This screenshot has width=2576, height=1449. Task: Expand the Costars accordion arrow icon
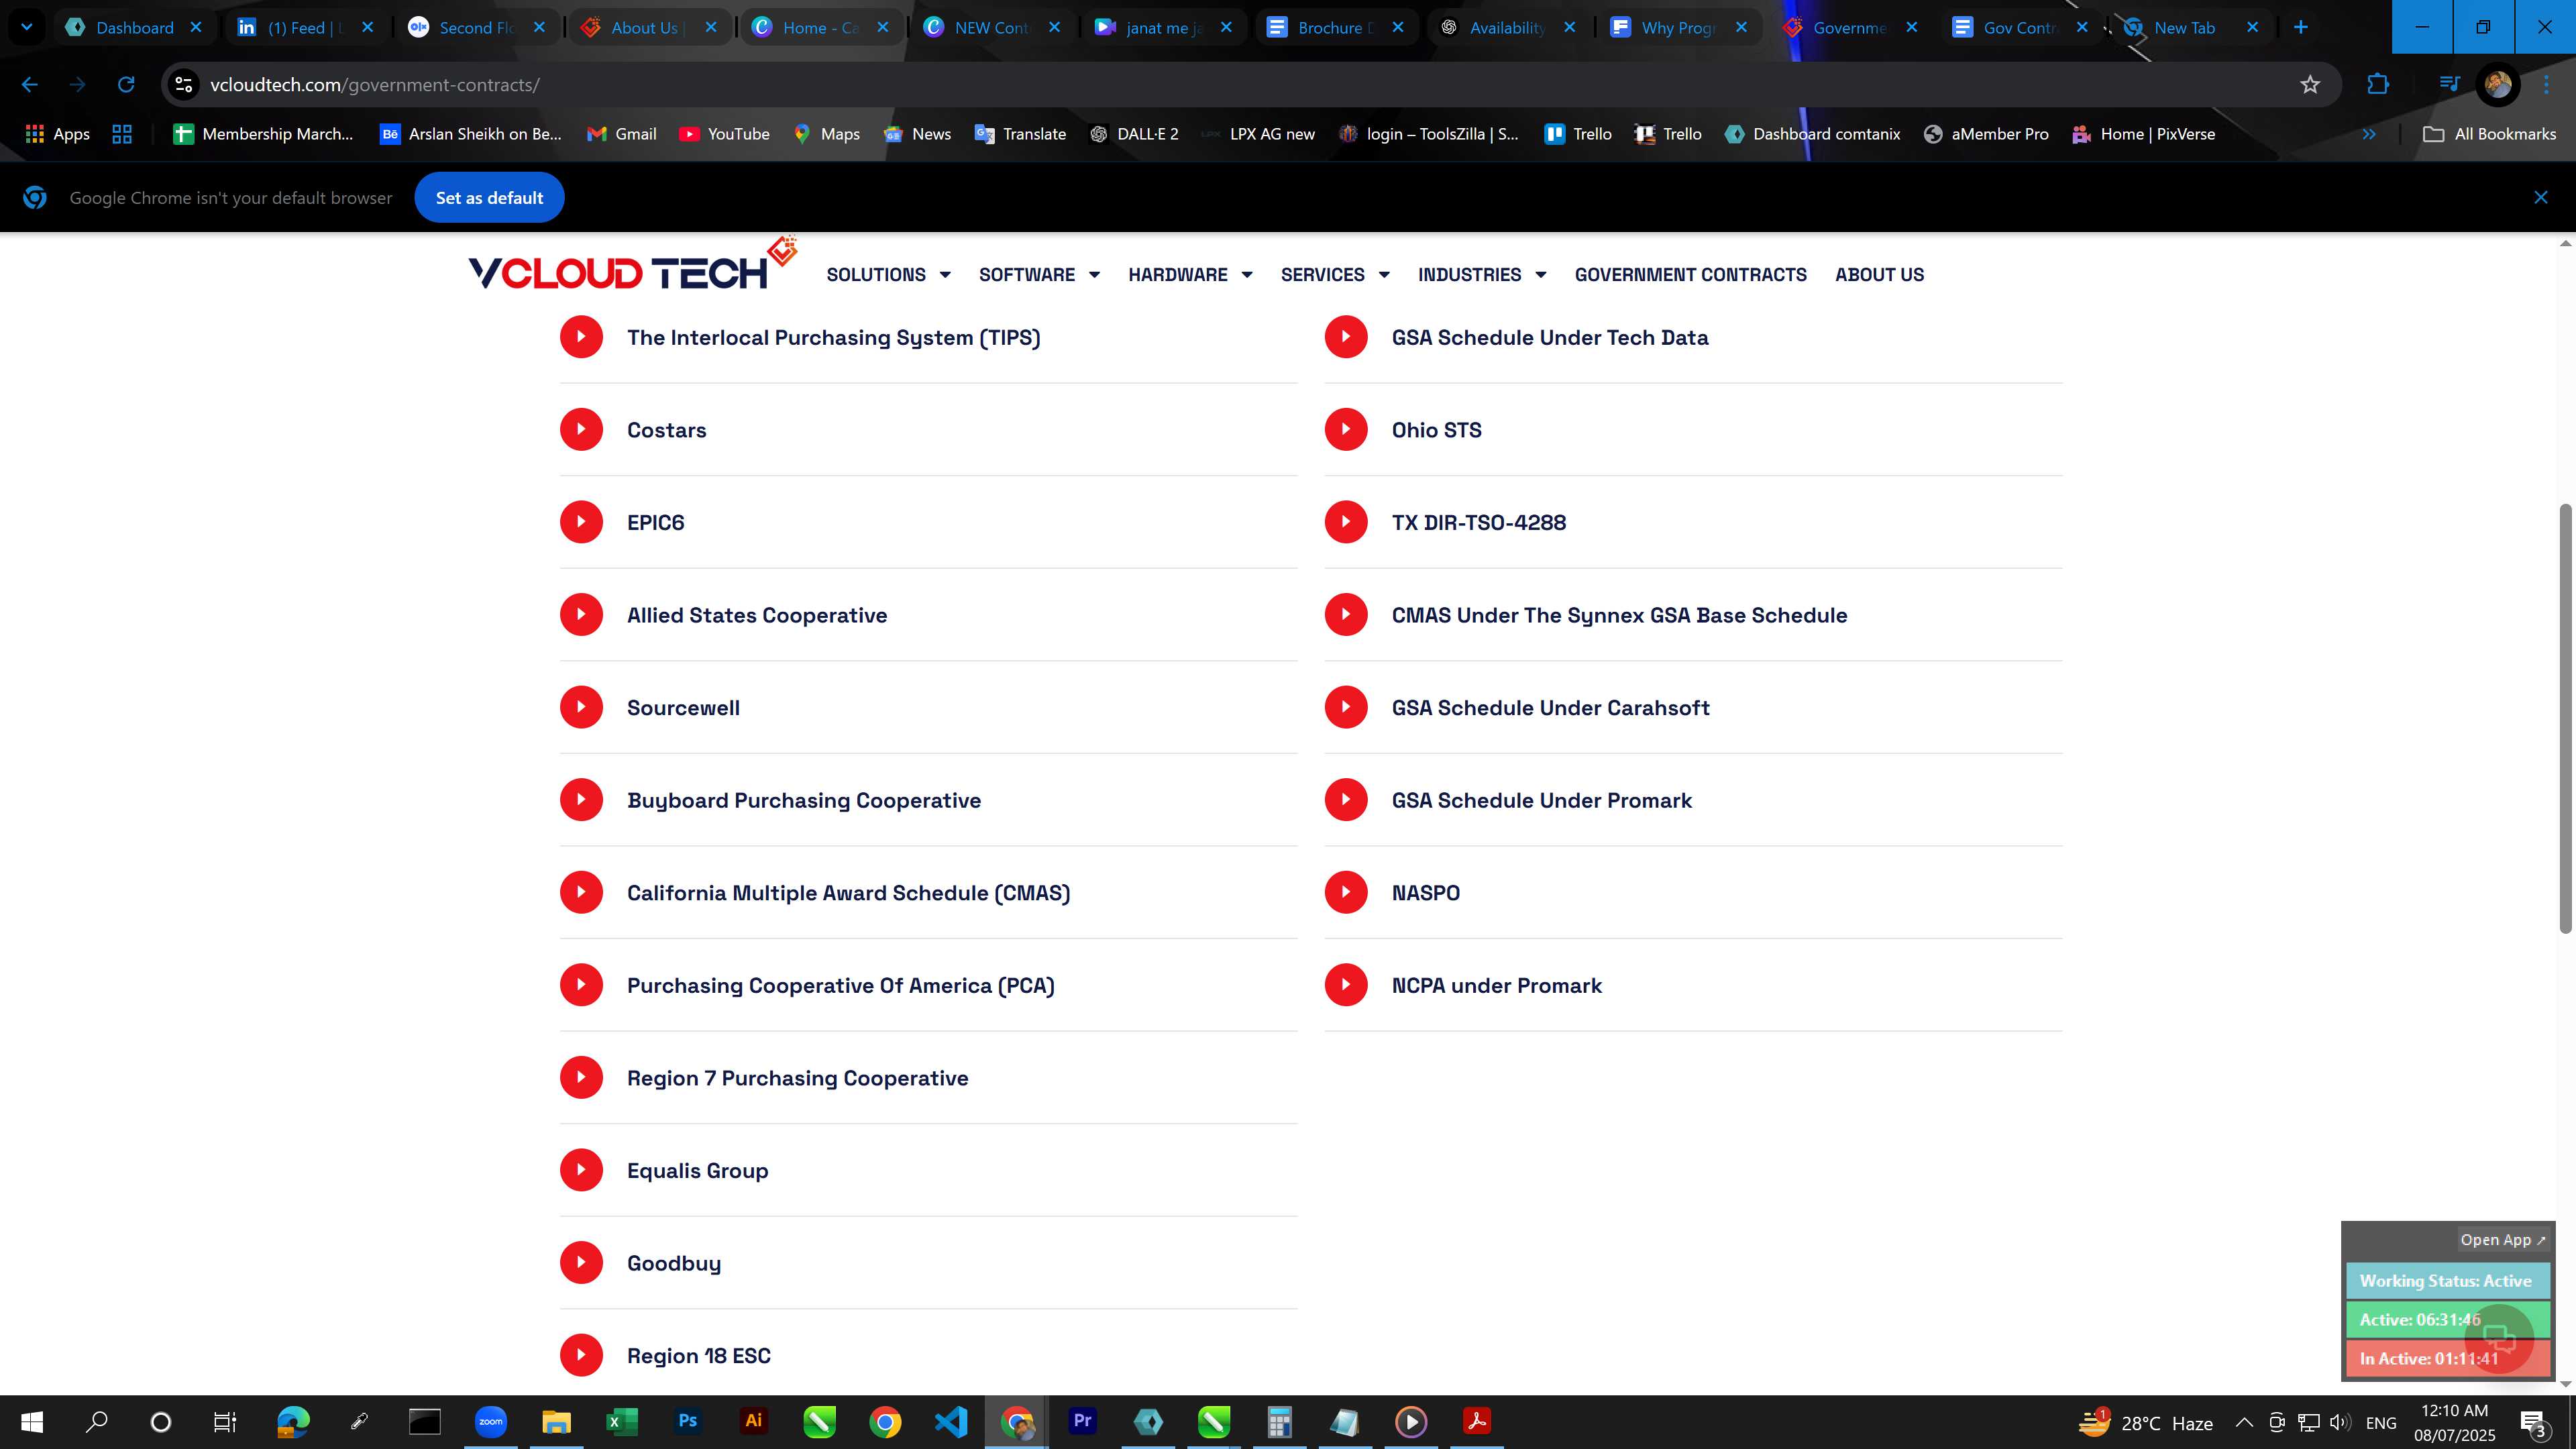coord(581,430)
